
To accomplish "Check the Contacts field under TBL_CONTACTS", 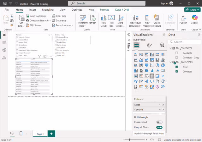I will tap(177, 53).
